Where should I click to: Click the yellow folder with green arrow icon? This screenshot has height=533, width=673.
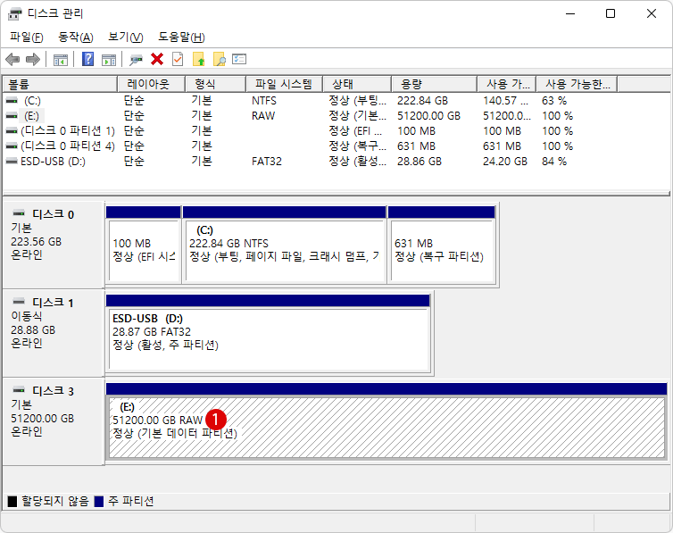point(199,59)
